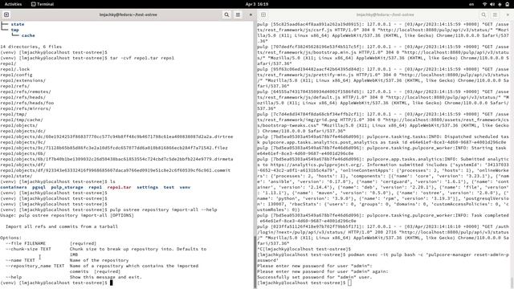This screenshot has height=289, width=514.
Task: Click '14 directories, 6 files' line
Action: pos(31,47)
